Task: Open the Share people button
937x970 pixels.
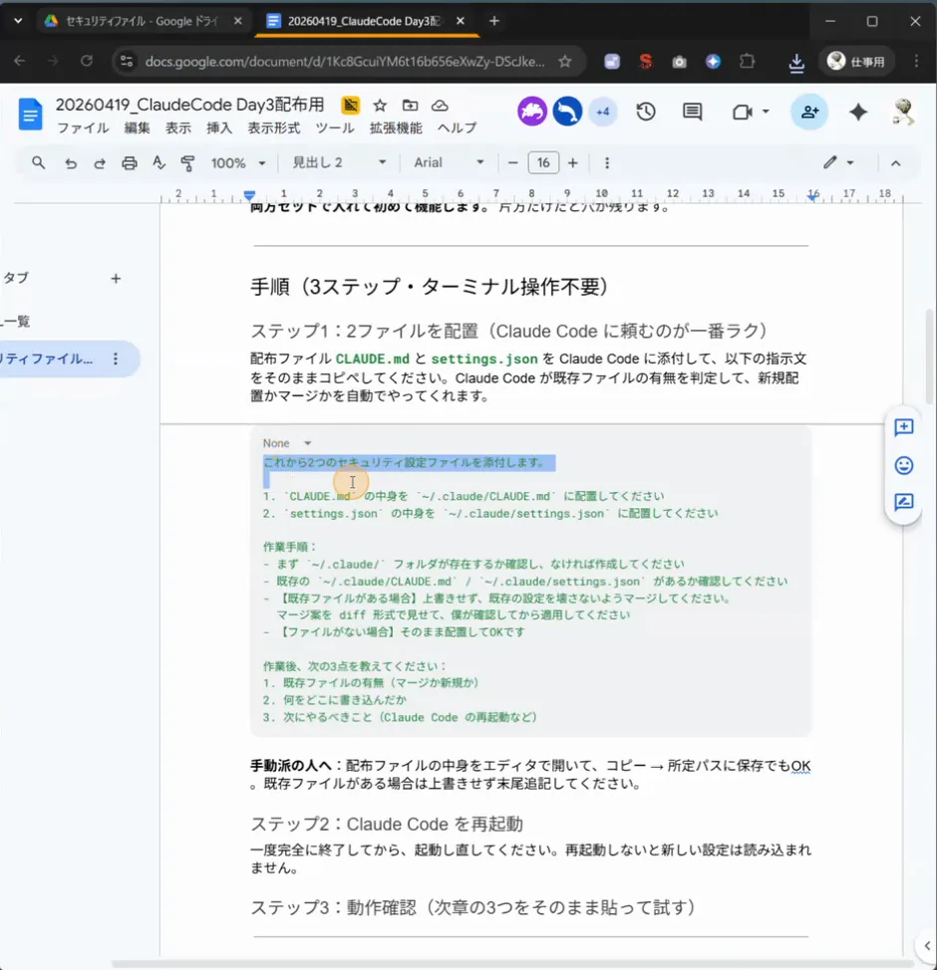Action: (809, 112)
